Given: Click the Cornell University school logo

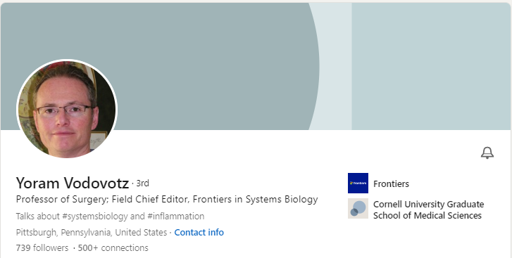Looking at the screenshot, I should pos(358,209).
